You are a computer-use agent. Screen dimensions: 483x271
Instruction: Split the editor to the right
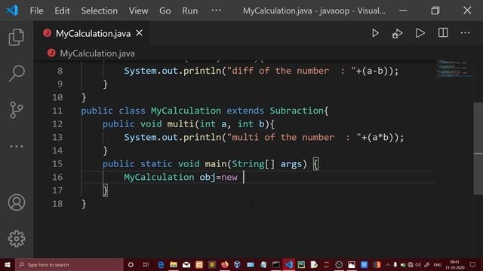(x=443, y=33)
